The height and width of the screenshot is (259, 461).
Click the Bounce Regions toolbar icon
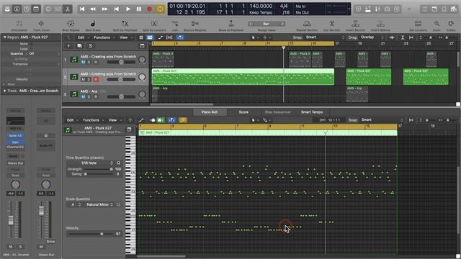[195, 25]
